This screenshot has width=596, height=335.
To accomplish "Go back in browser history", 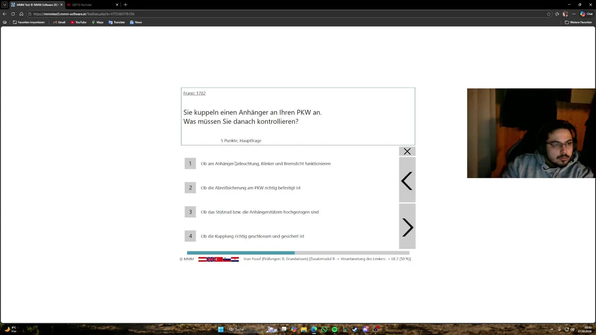I will coord(5,14).
